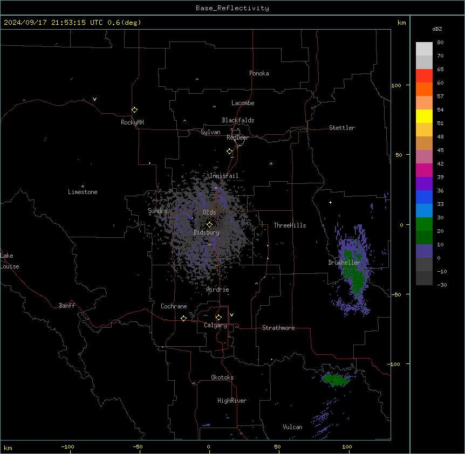The height and width of the screenshot is (454, 465).
Task: Click the Calgary label
Action: (216, 325)
